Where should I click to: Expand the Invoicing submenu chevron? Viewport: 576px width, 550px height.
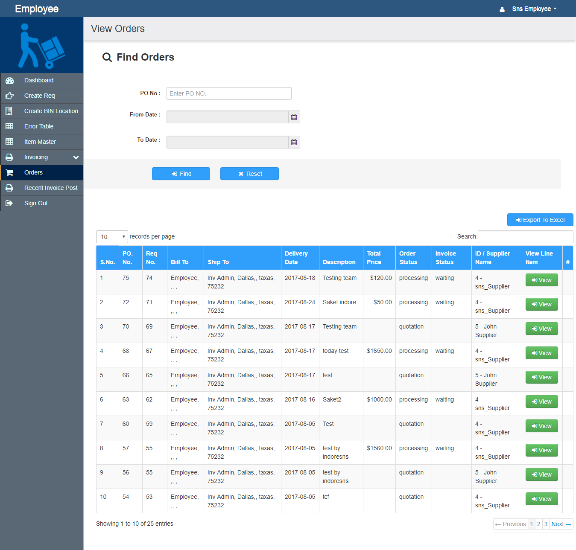[76, 157]
